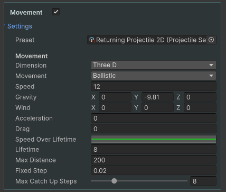Screen dimensions: 226x192
Task: Click the Max Catch Up Steps label
Action: pyautogui.click(x=46, y=181)
